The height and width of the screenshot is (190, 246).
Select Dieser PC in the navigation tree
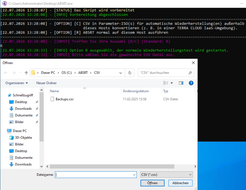20,131
